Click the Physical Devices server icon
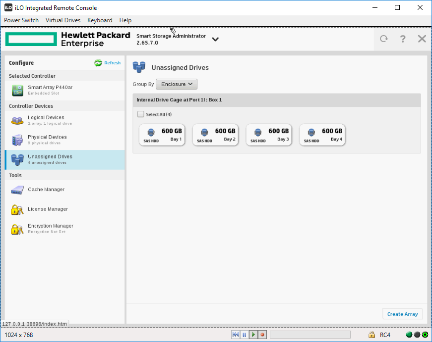Screen dimensions: 432x342 [17, 140]
